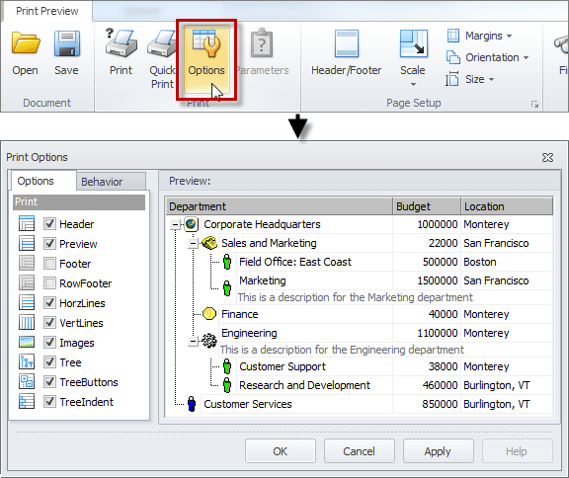Uncheck the Header checkbox
The height and width of the screenshot is (478, 569).
(49, 224)
